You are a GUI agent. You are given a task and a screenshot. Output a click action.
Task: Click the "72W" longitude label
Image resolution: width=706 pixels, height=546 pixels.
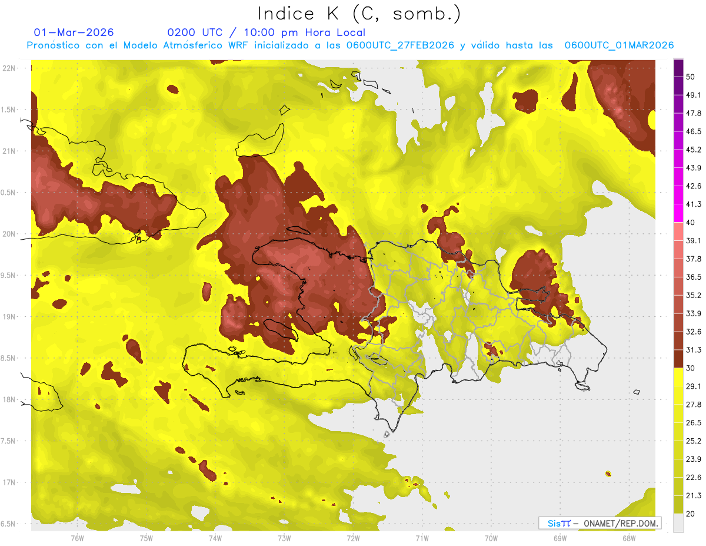[x=353, y=538]
